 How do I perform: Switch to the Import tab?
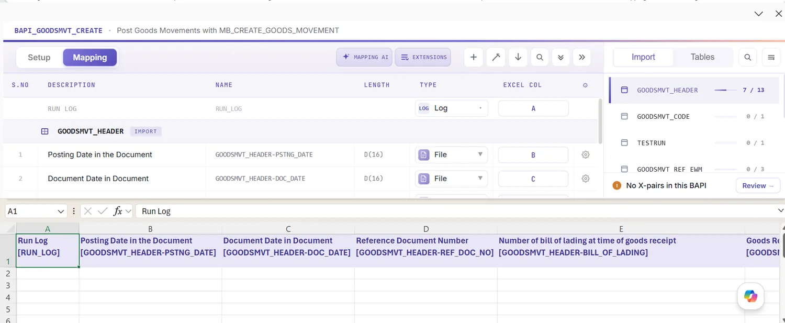coord(643,58)
